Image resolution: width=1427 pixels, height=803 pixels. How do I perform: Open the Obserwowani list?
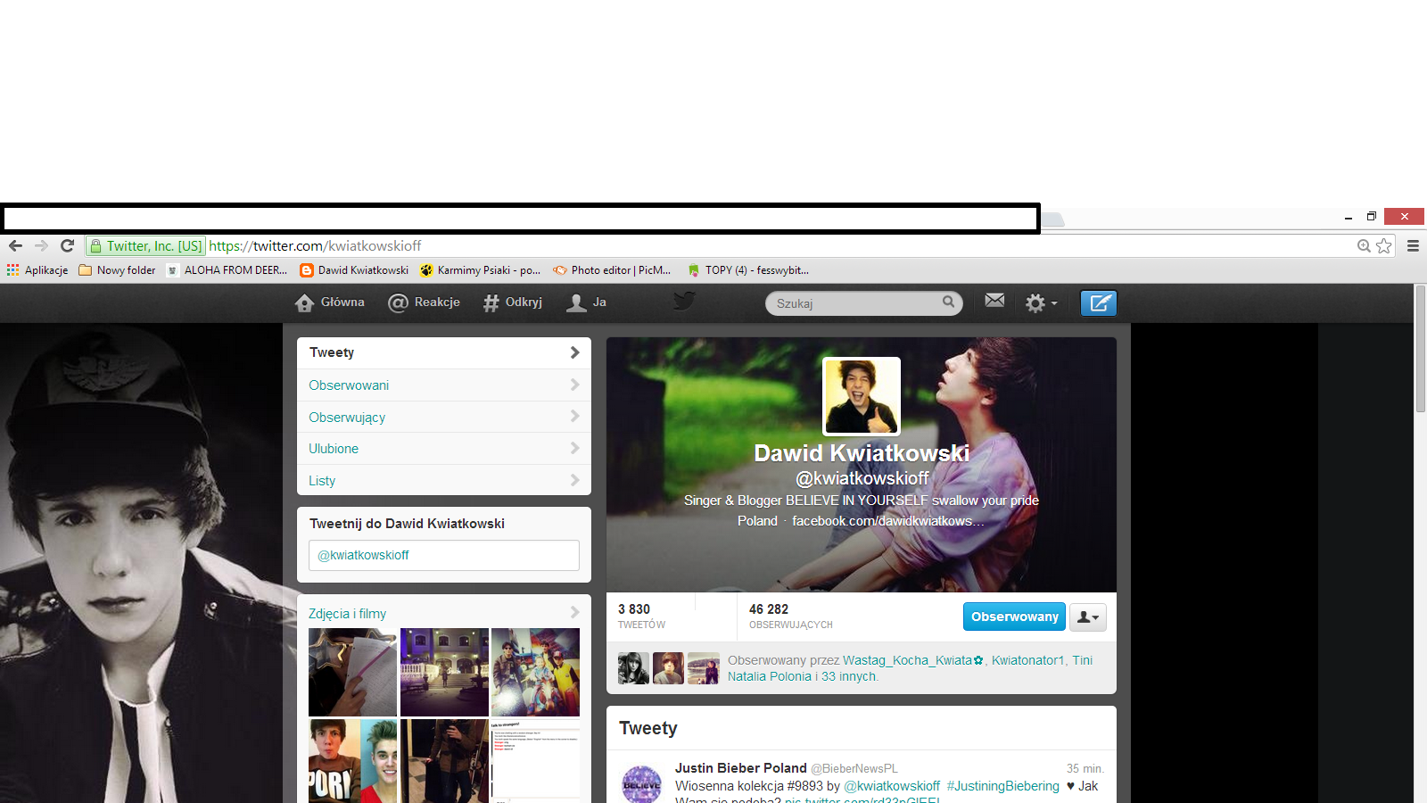(x=444, y=385)
